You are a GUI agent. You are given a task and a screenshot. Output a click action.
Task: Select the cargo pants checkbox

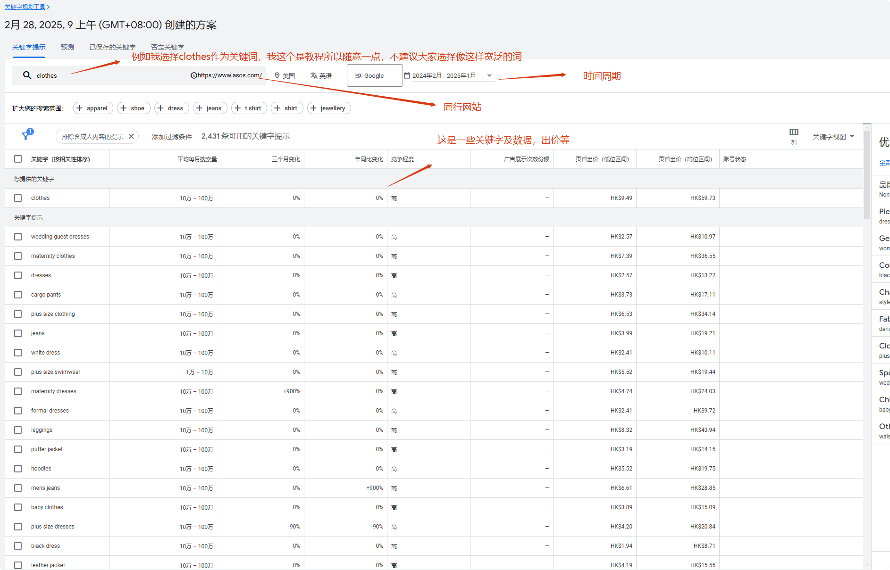(x=18, y=295)
